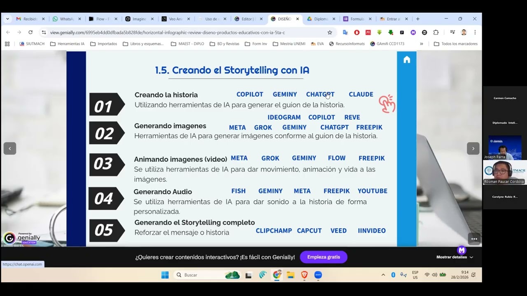Click the CHATGPT link in step 01

320,94
